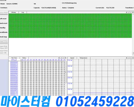This screenshot has width=134, height=107.
Task: Click the Source Disk button
Action: (4, 13)
